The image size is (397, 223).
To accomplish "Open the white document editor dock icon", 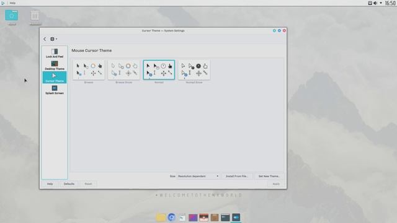I will click(182, 217).
